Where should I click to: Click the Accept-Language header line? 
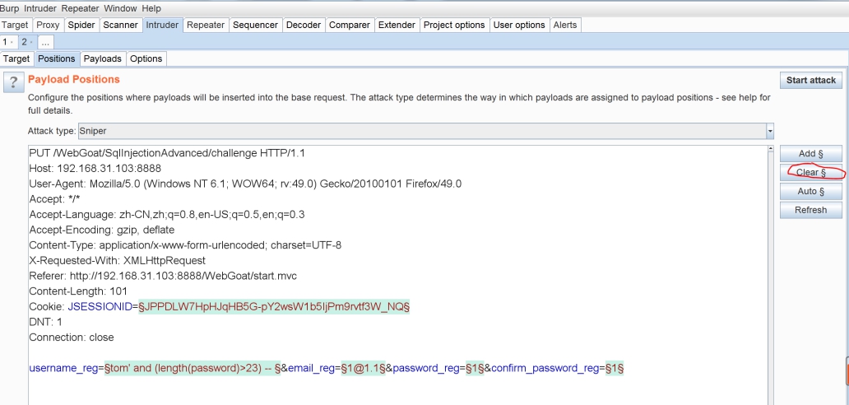(x=167, y=214)
